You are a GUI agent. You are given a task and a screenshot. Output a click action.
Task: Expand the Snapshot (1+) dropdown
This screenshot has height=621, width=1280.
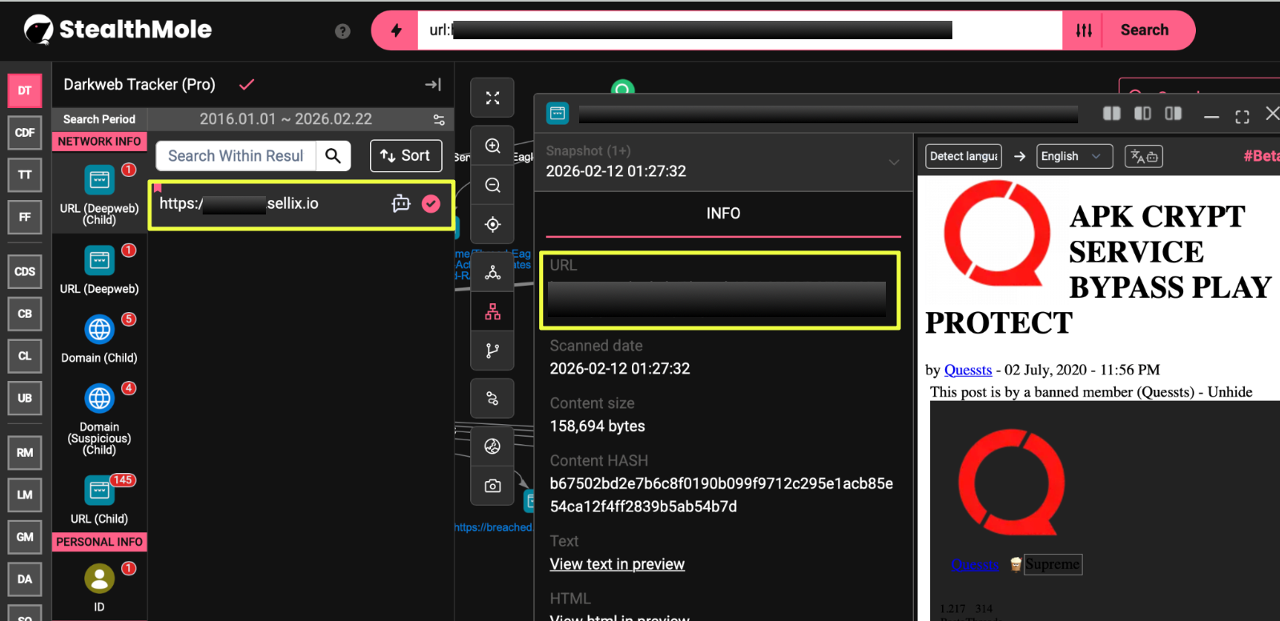[x=893, y=162]
